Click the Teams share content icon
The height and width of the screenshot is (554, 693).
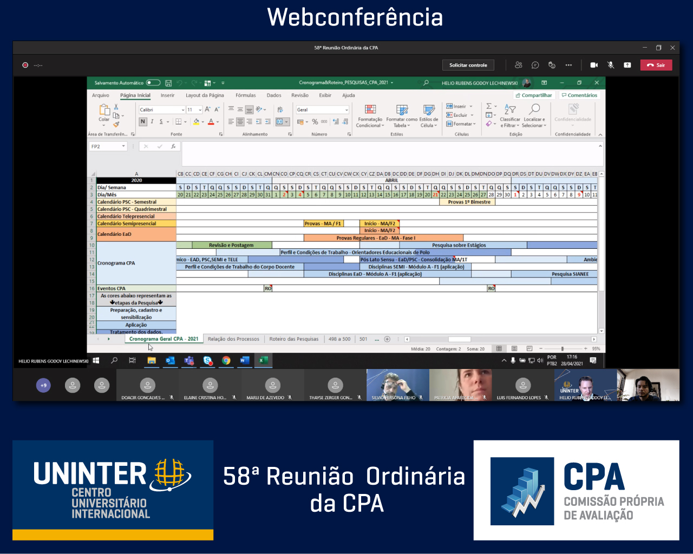click(x=627, y=65)
